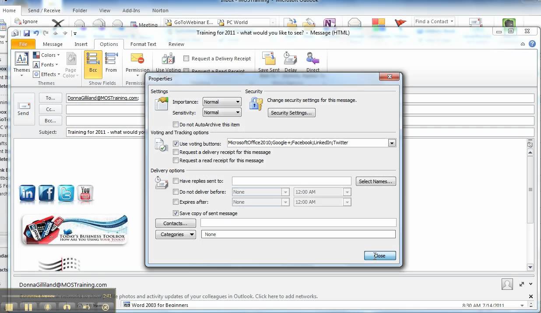Click the Cc... button

50,109
